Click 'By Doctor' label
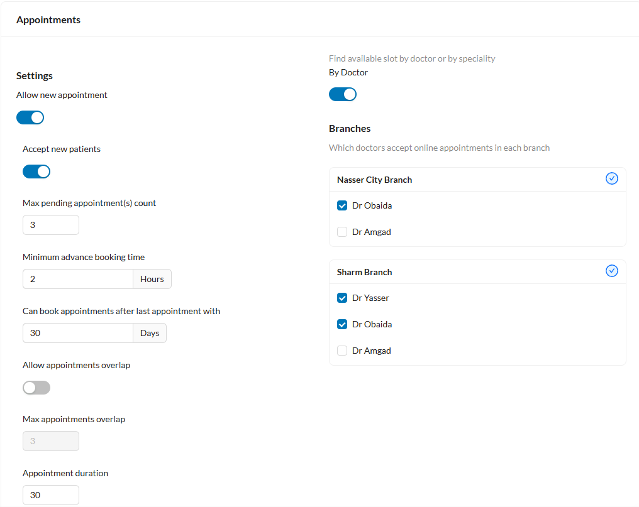Image resolution: width=639 pixels, height=507 pixels. pyautogui.click(x=348, y=72)
